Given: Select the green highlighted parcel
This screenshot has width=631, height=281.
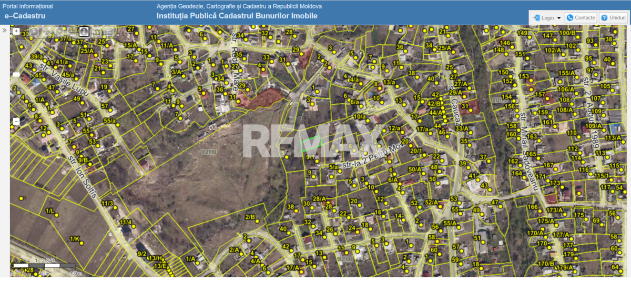Looking at the screenshot, I should coord(311,143).
